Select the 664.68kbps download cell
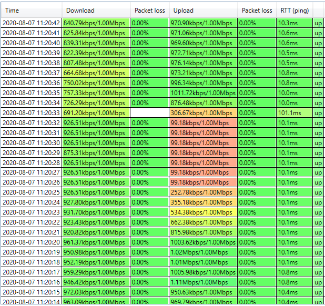 coord(96,73)
